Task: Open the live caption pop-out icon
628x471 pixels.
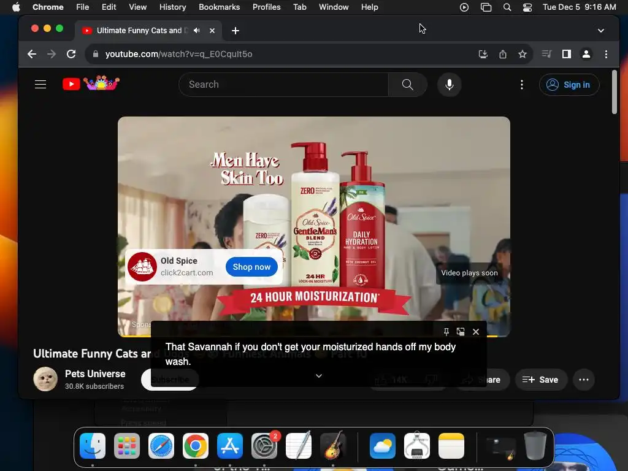Action: [461, 332]
